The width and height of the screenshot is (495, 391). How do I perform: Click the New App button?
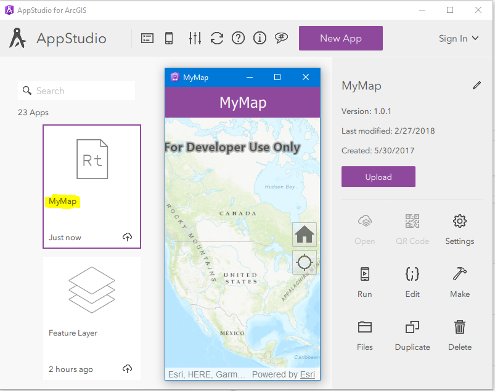click(341, 38)
